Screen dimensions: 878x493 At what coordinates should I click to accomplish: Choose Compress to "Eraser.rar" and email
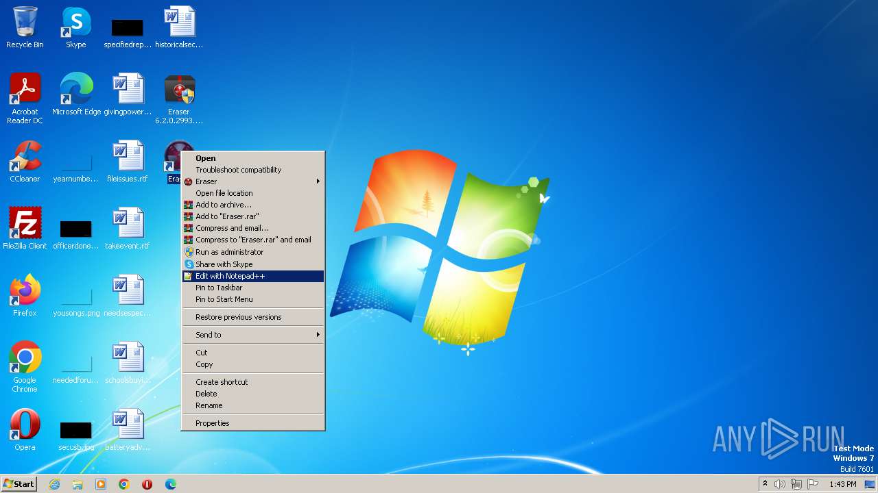point(253,240)
